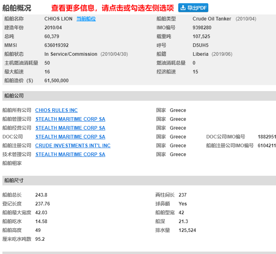
Task: Select max breadth value 42.03
Action: (x=41, y=213)
